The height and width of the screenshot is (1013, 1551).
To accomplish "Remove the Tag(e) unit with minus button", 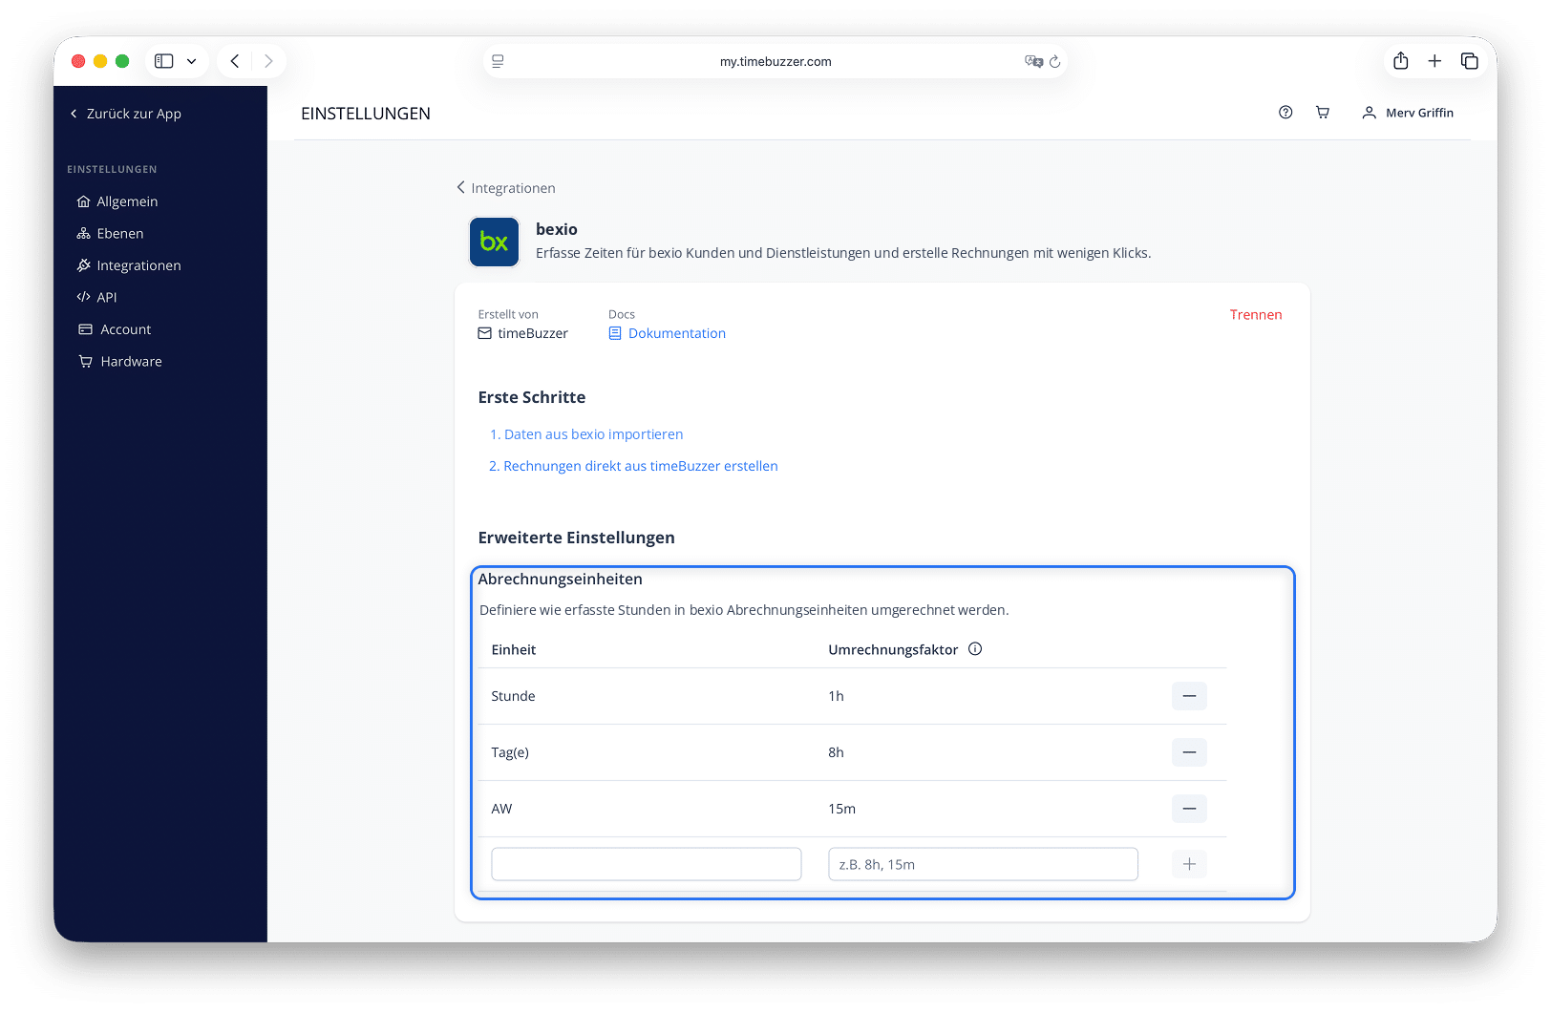I will [x=1189, y=752].
